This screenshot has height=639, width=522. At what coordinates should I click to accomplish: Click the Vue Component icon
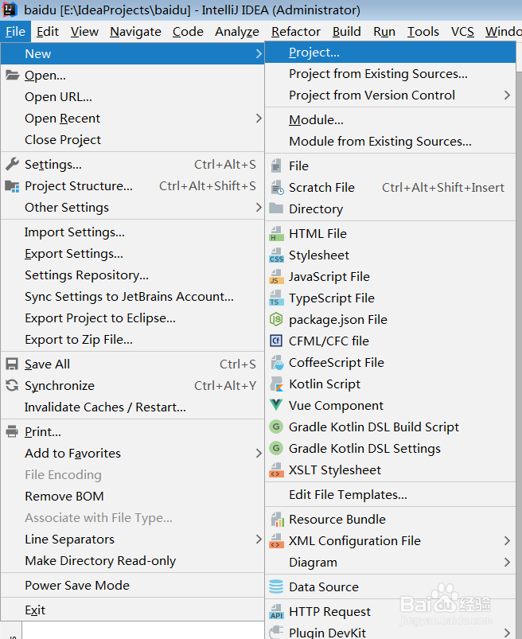[x=276, y=405]
